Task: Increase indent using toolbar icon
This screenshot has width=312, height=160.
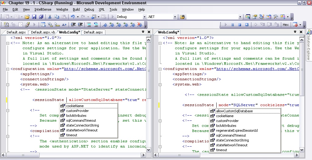Action: coord(81,25)
